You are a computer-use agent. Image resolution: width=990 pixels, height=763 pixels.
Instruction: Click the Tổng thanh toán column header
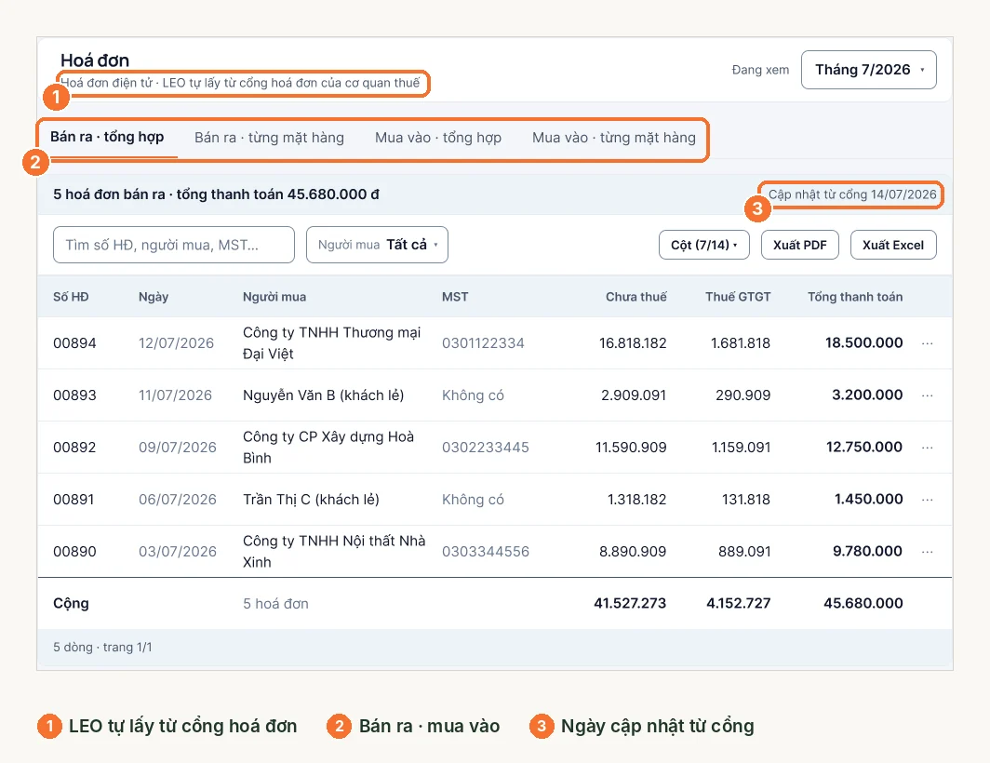tap(855, 297)
